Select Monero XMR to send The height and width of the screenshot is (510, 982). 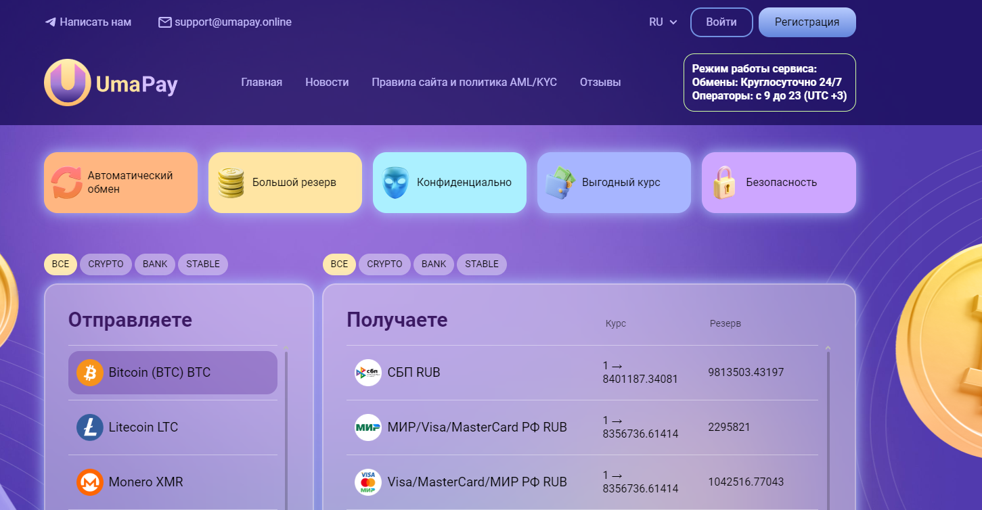pyautogui.click(x=173, y=482)
